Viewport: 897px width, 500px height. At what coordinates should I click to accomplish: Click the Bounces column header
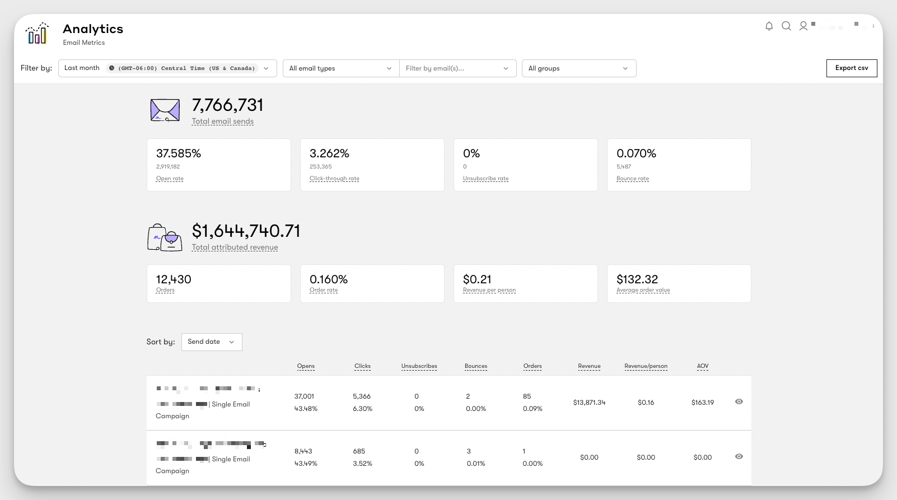point(476,366)
